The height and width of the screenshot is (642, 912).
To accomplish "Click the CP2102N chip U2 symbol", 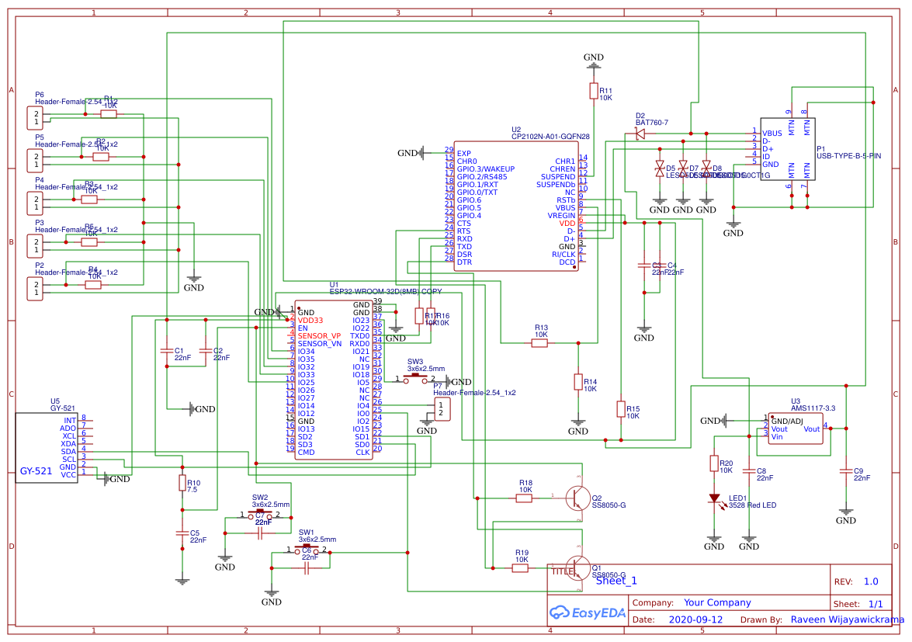I will tap(516, 206).
